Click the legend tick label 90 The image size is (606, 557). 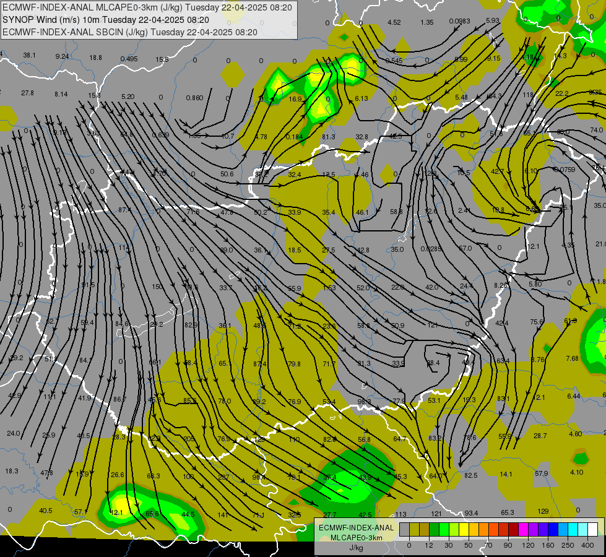(508, 545)
